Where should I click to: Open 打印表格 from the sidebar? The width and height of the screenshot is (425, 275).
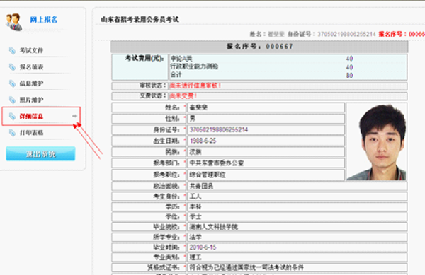pos(31,133)
